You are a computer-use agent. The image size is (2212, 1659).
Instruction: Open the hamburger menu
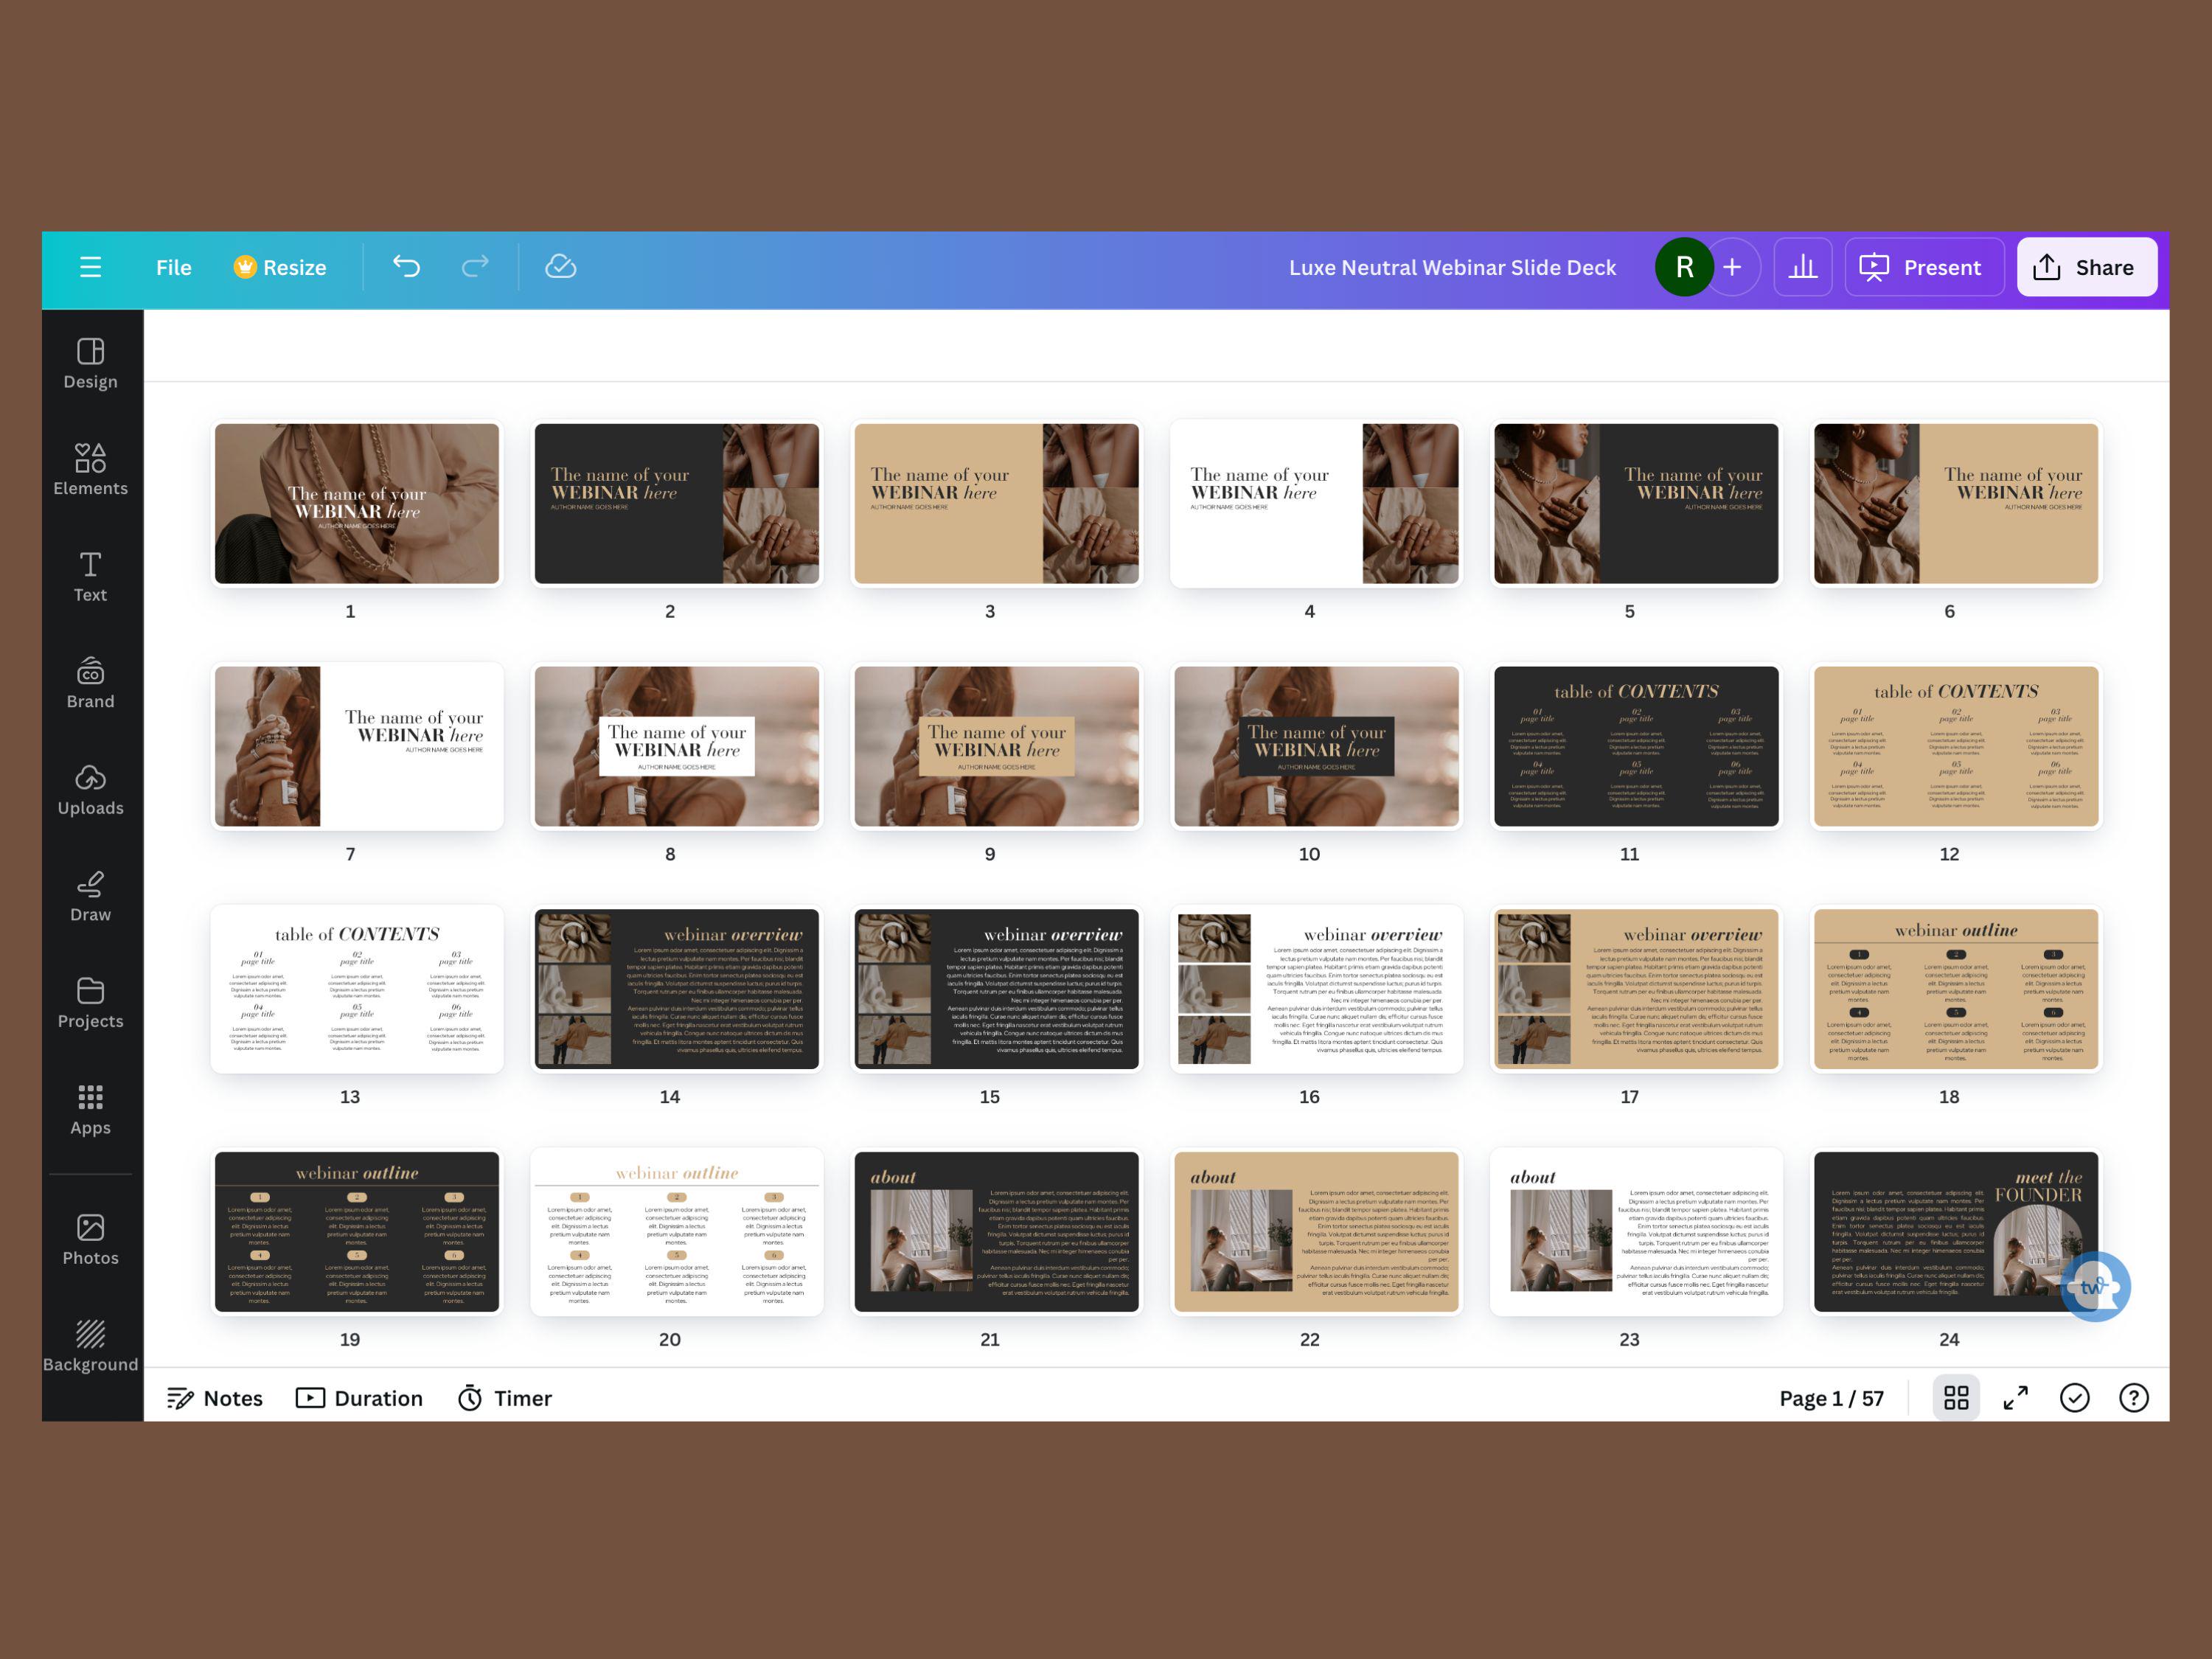(90, 267)
